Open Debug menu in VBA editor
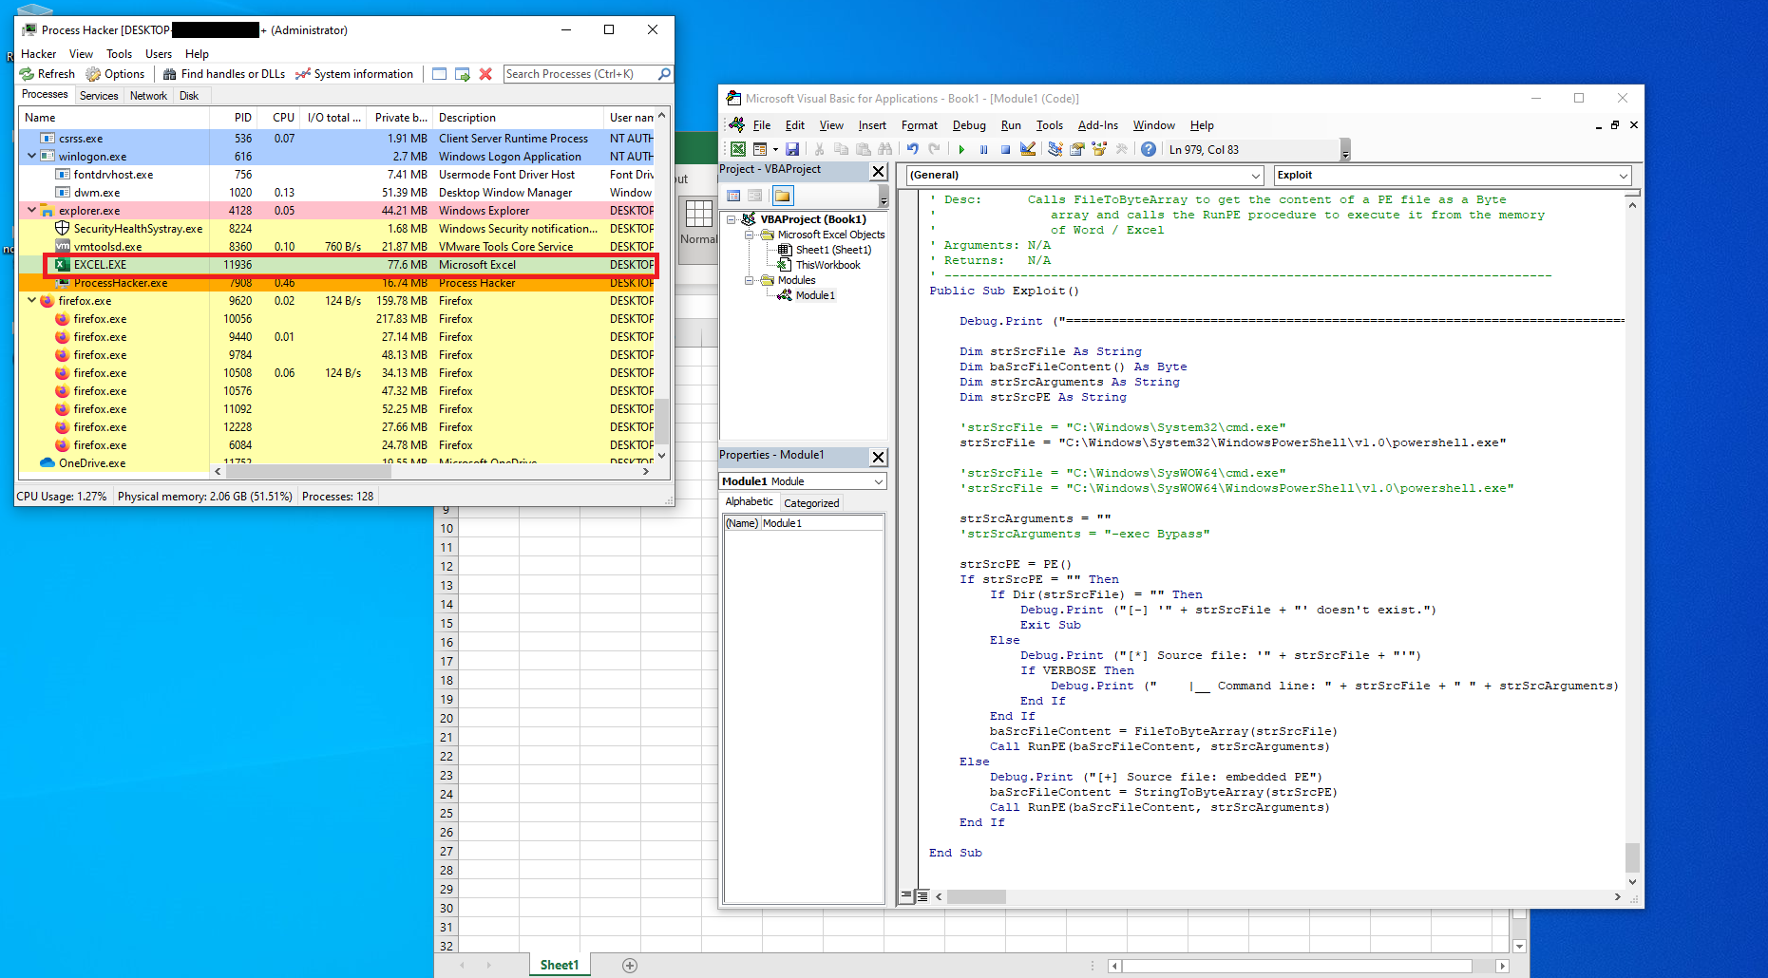The image size is (1768, 978). (969, 125)
